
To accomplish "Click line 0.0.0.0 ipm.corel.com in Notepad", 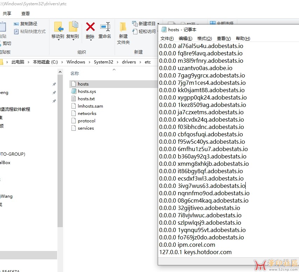I will tap(187, 245).
